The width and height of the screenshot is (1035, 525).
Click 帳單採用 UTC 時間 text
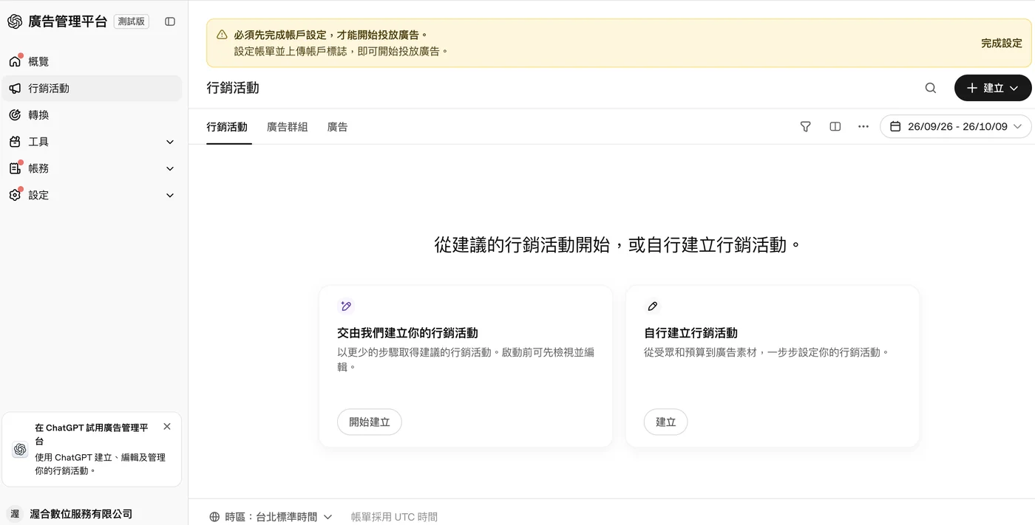[394, 517]
